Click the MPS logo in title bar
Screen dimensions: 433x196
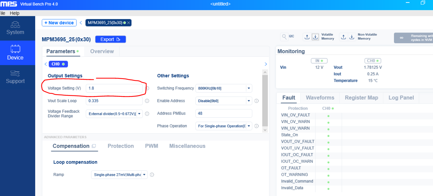[9, 4]
